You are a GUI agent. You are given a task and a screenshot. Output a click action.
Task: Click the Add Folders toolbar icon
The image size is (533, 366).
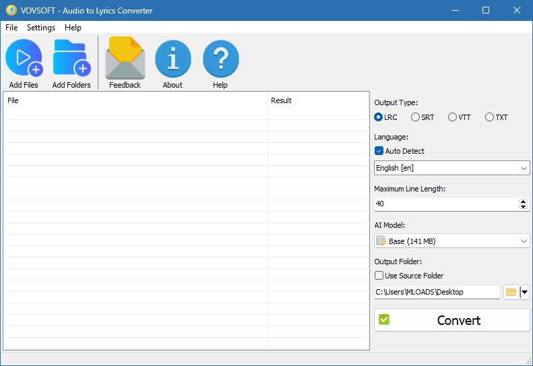click(71, 58)
